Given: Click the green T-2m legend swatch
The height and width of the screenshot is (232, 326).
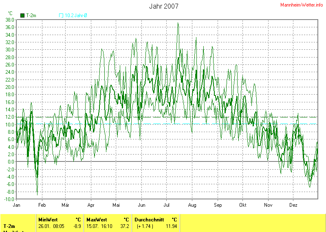Looking at the screenshot, I should (x=22, y=15).
